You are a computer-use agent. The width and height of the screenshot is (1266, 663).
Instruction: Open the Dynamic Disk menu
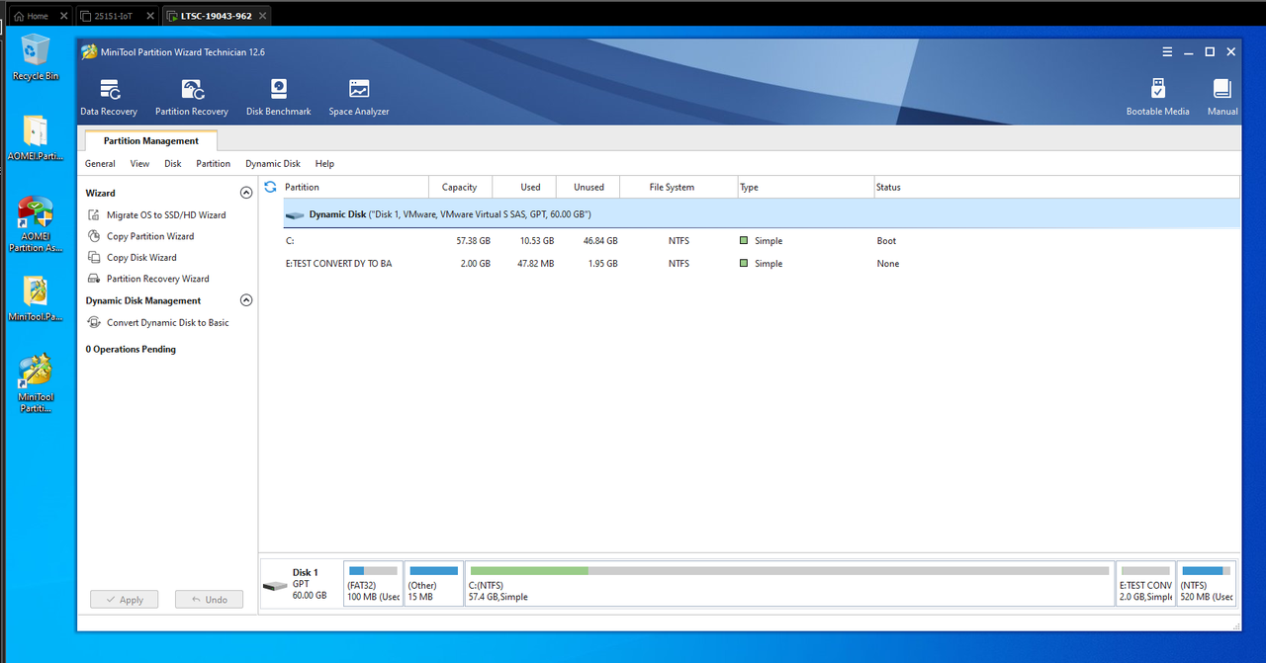(273, 164)
